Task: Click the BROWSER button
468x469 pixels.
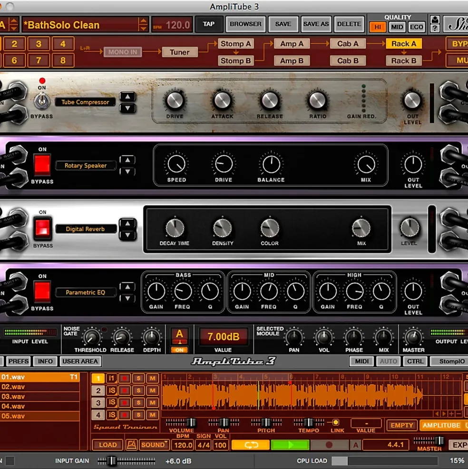Action: coord(245,24)
